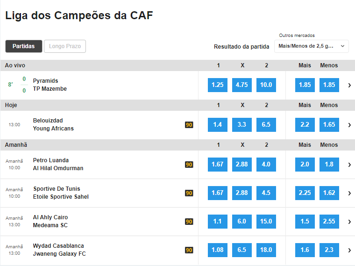The image size is (355, 266).
Task: Choose Menos odds 2.3 for Wydad Casablanca match
Action: [x=329, y=250]
